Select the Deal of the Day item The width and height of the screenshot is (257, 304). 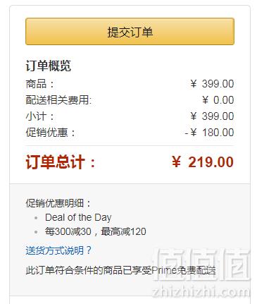[x=78, y=217]
